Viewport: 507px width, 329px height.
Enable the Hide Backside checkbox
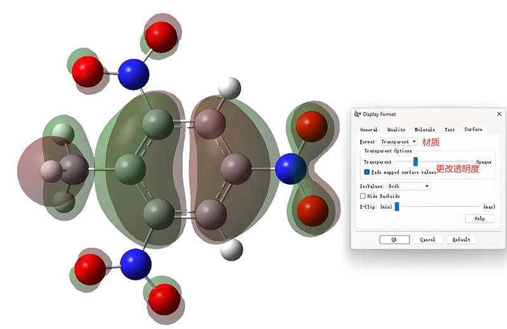click(363, 196)
